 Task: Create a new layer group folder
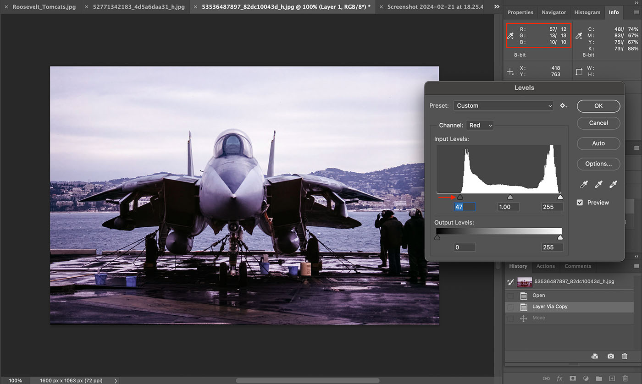pos(599,379)
